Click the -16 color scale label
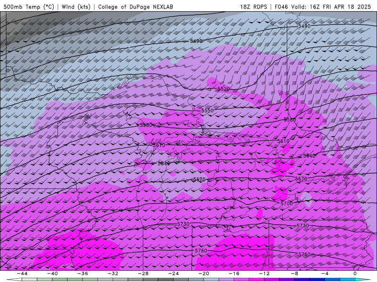377x282 pixels. click(234, 274)
